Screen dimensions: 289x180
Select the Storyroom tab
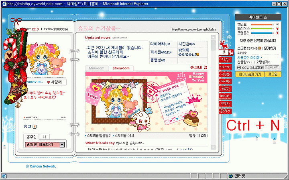tap(121, 68)
